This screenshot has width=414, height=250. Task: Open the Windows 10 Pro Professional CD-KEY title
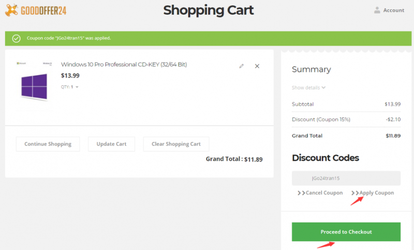pyautogui.click(x=124, y=65)
